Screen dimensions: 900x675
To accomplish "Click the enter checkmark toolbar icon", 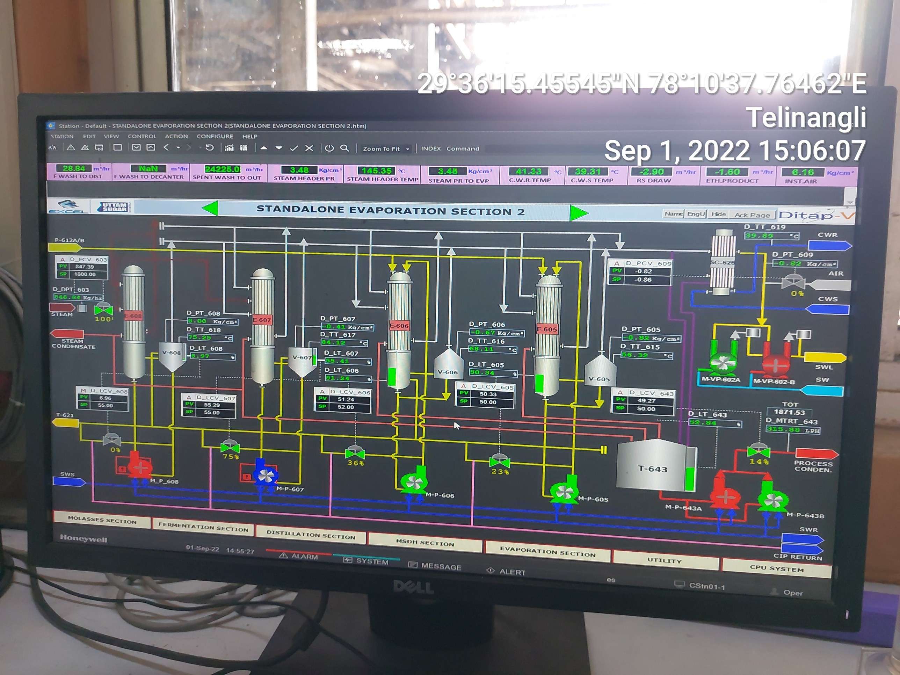I will [294, 148].
